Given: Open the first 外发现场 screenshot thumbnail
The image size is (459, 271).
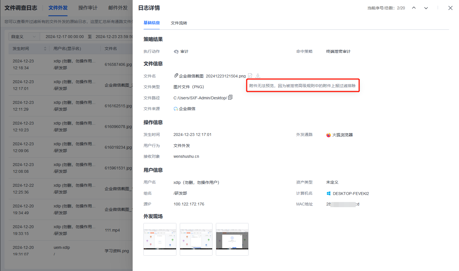Looking at the screenshot, I should pos(160,239).
